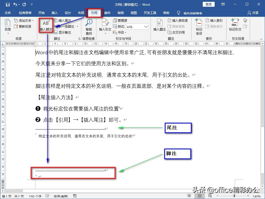Open the 帮助 tab
The height and width of the screenshot is (199, 265).
tap(166, 13)
